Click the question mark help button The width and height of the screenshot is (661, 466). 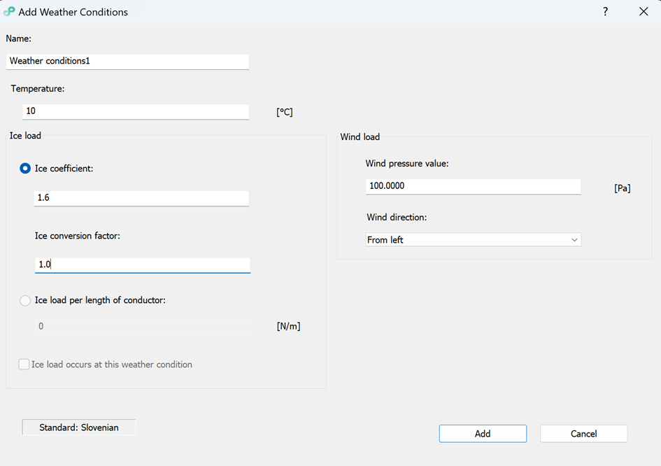tap(605, 12)
